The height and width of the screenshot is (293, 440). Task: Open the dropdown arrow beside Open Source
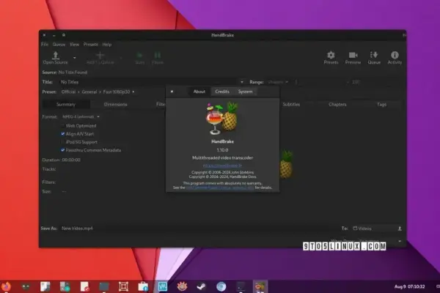pos(74,58)
